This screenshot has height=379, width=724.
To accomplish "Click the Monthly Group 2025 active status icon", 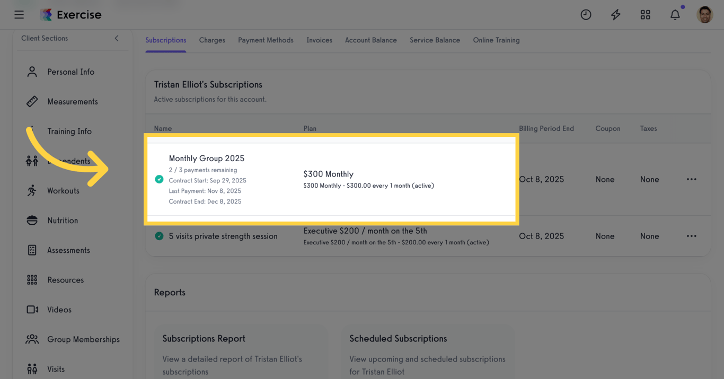I will click(x=159, y=179).
